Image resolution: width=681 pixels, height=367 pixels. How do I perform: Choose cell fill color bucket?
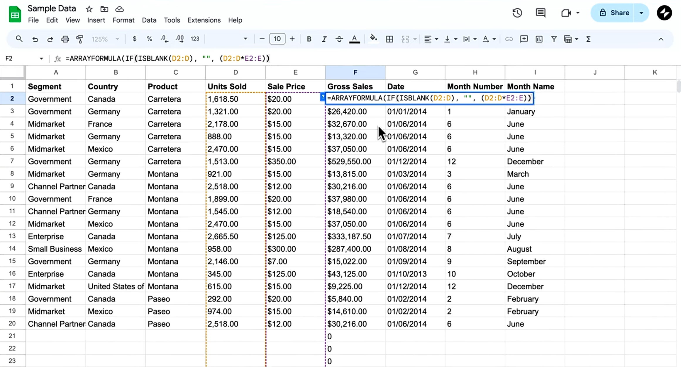pos(373,39)
